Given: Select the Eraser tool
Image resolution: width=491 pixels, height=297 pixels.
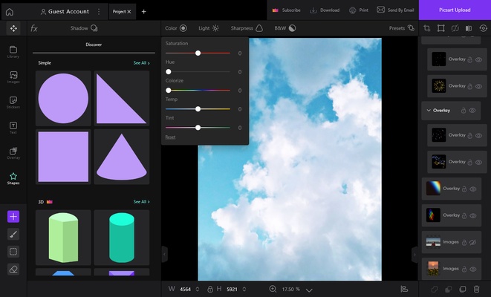Looking at the screenshot, I should coord(13,269).
